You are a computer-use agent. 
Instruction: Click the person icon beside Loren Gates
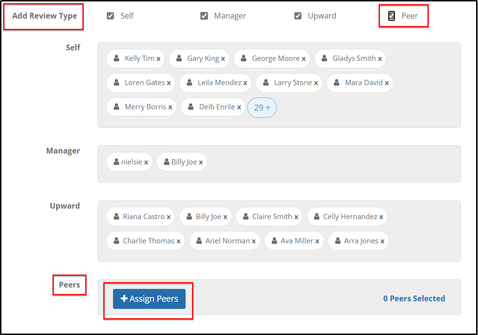coord(116,82)
